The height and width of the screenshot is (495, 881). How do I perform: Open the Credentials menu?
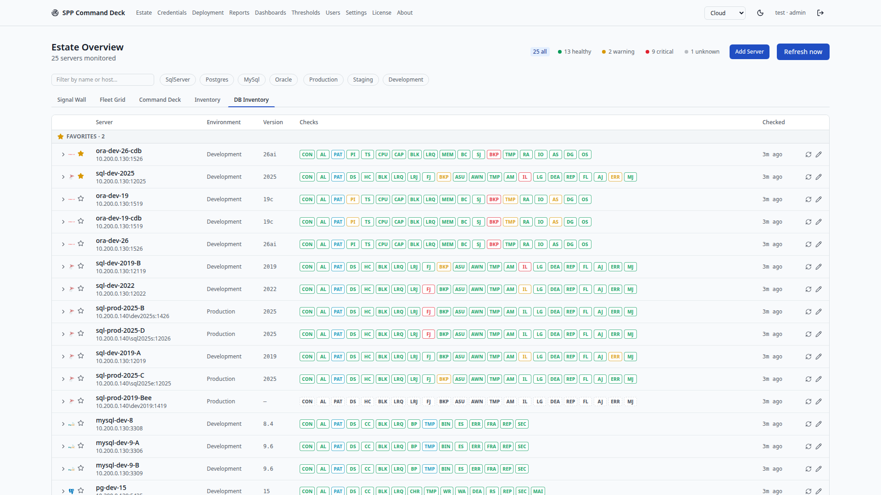point(172,13)
